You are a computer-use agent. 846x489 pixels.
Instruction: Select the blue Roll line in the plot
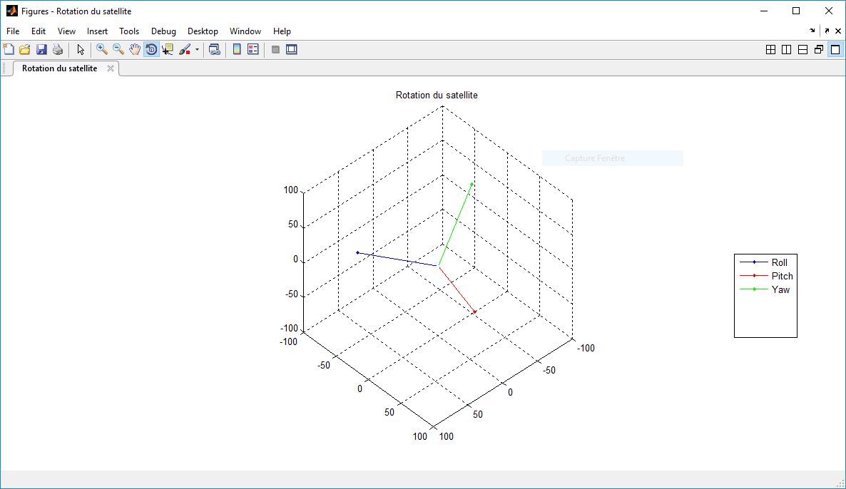[397, 259]
